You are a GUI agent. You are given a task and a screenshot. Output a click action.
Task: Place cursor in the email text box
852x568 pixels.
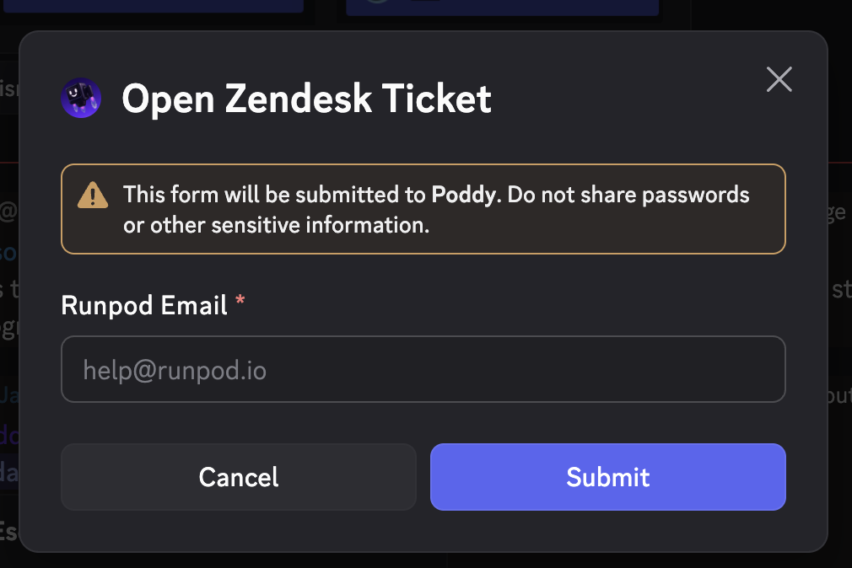[423, 370]
